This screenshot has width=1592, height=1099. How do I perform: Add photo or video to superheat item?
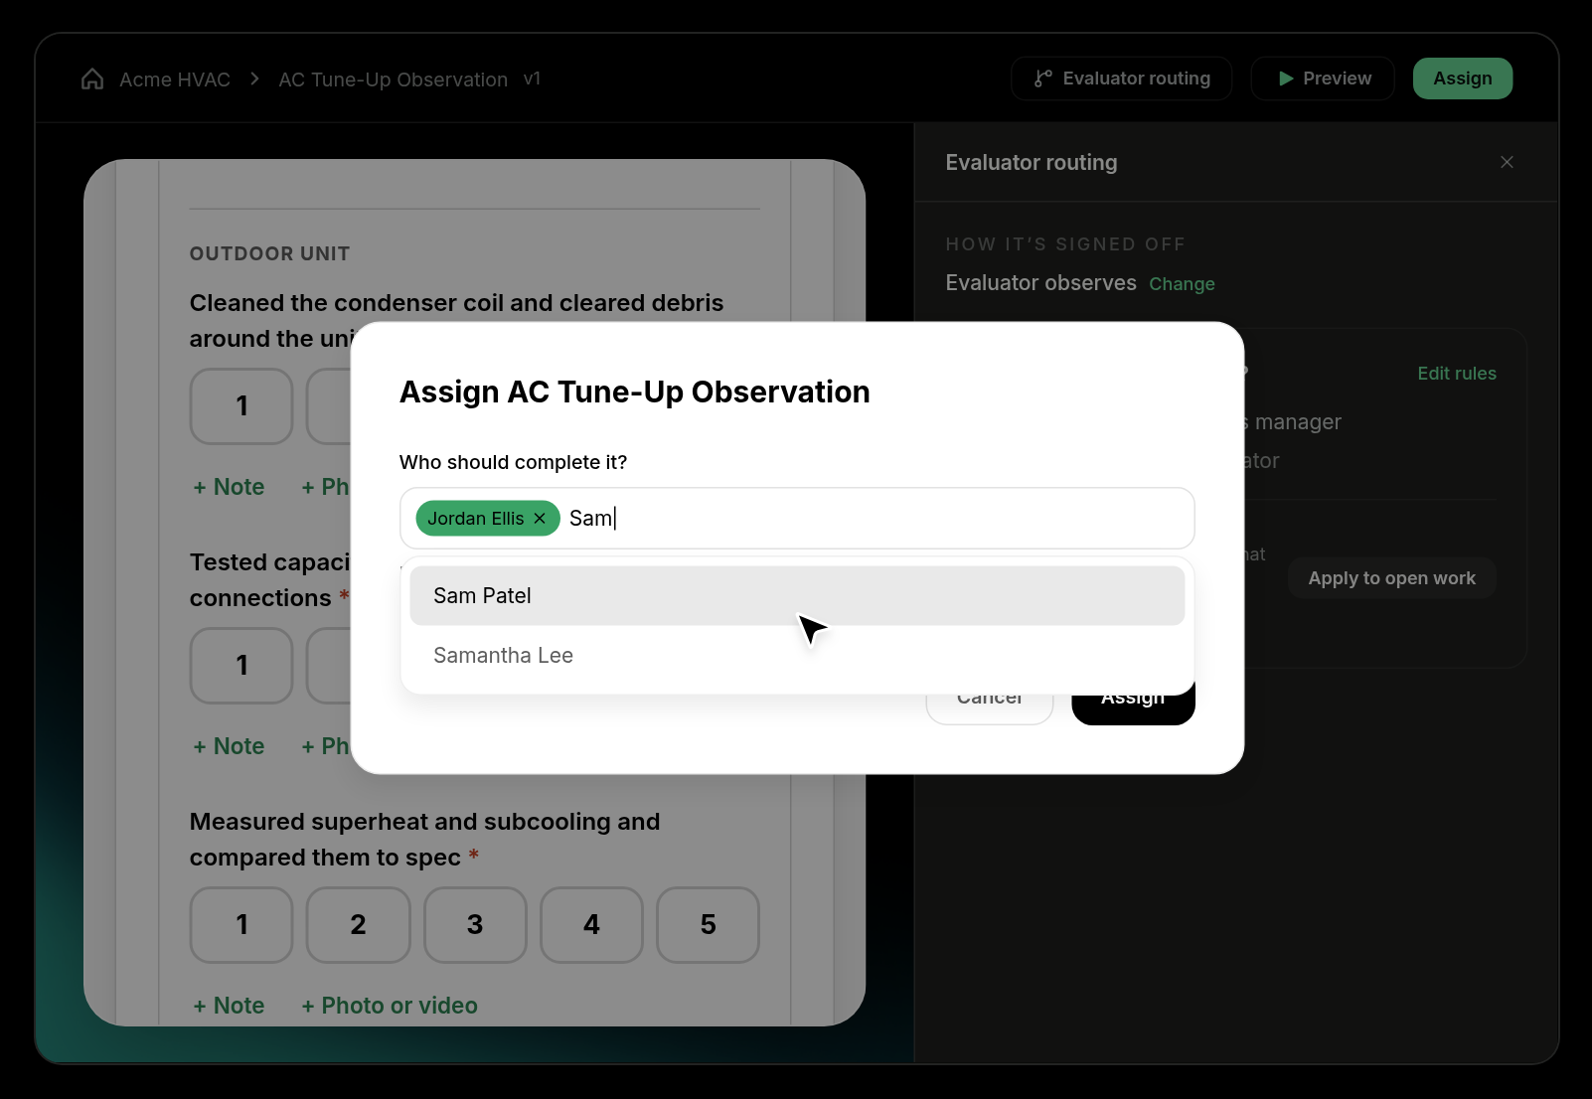tap(390, 1006)
